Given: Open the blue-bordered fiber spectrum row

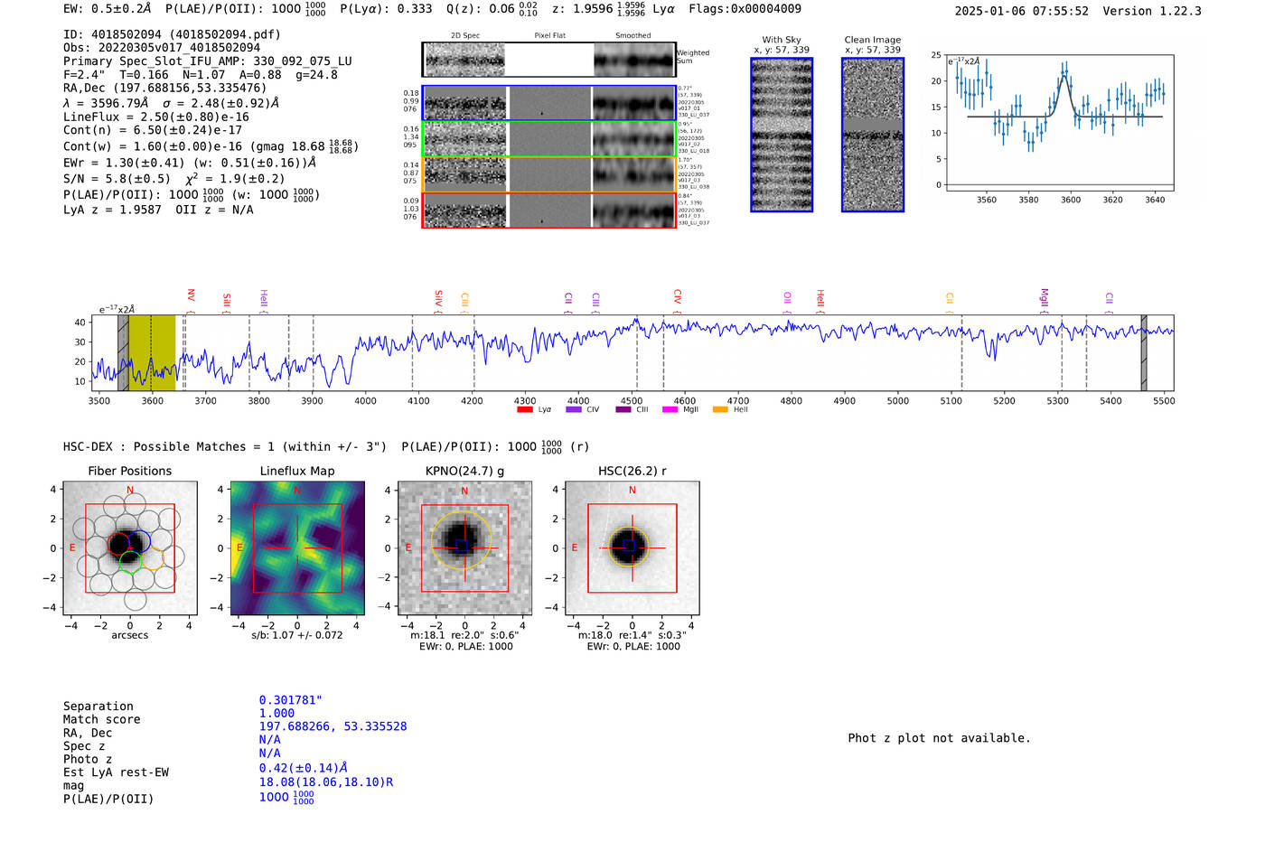Looking at the screenshot, I should point(549,103).
